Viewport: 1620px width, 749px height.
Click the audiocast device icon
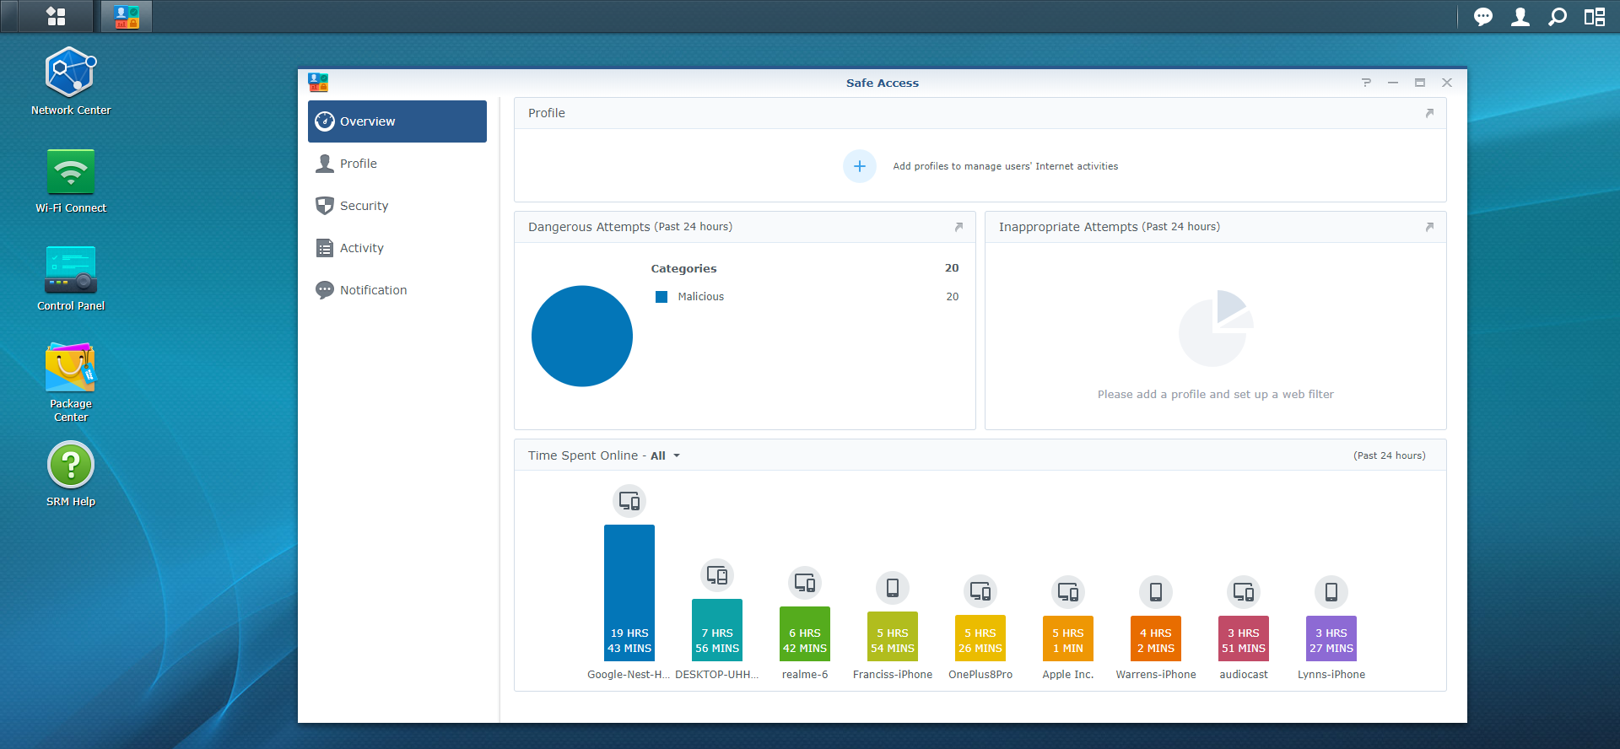[1244, 592]
